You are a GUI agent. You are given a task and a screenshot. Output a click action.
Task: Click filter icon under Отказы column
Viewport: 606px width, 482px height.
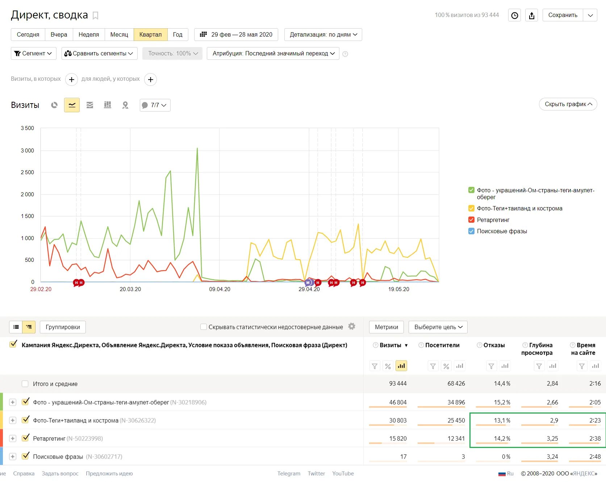click(x=491, y=366)
